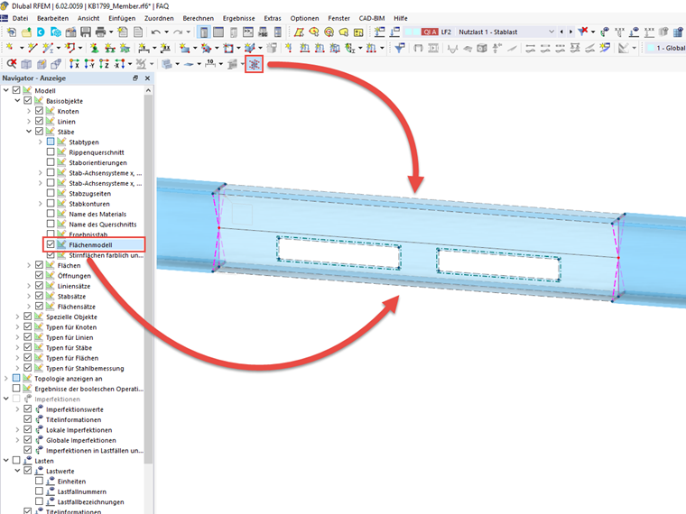Uncheck the Linien checkbox

[39, 122]
